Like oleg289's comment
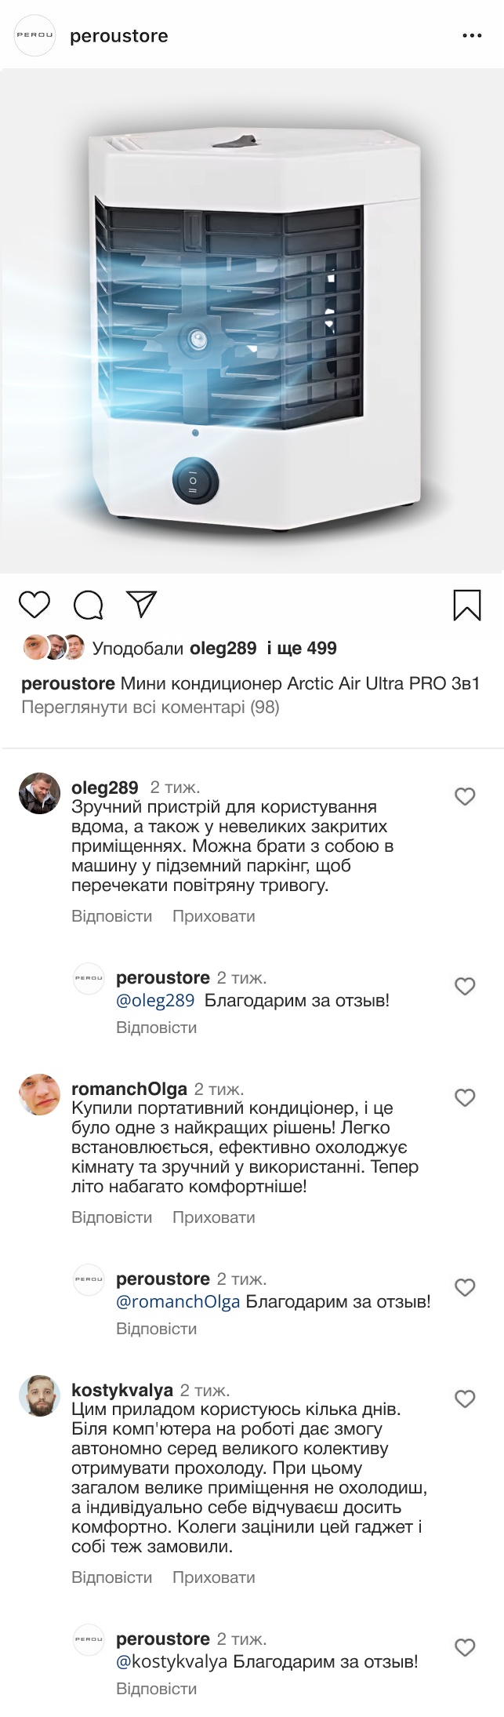Screen dimensions: 504x1717 click(466, 797)
